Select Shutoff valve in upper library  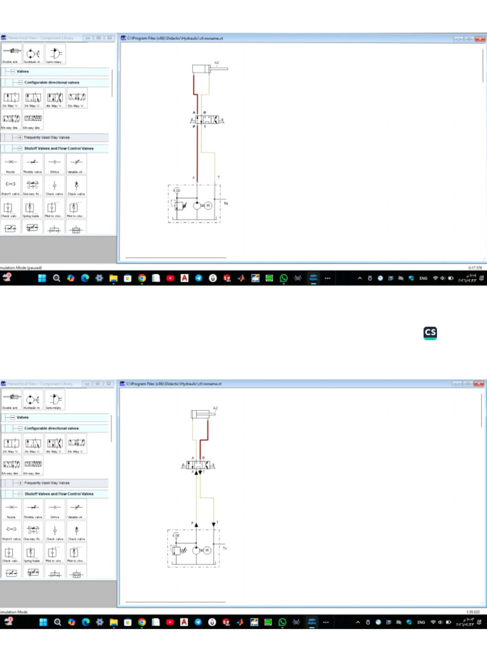11,186
